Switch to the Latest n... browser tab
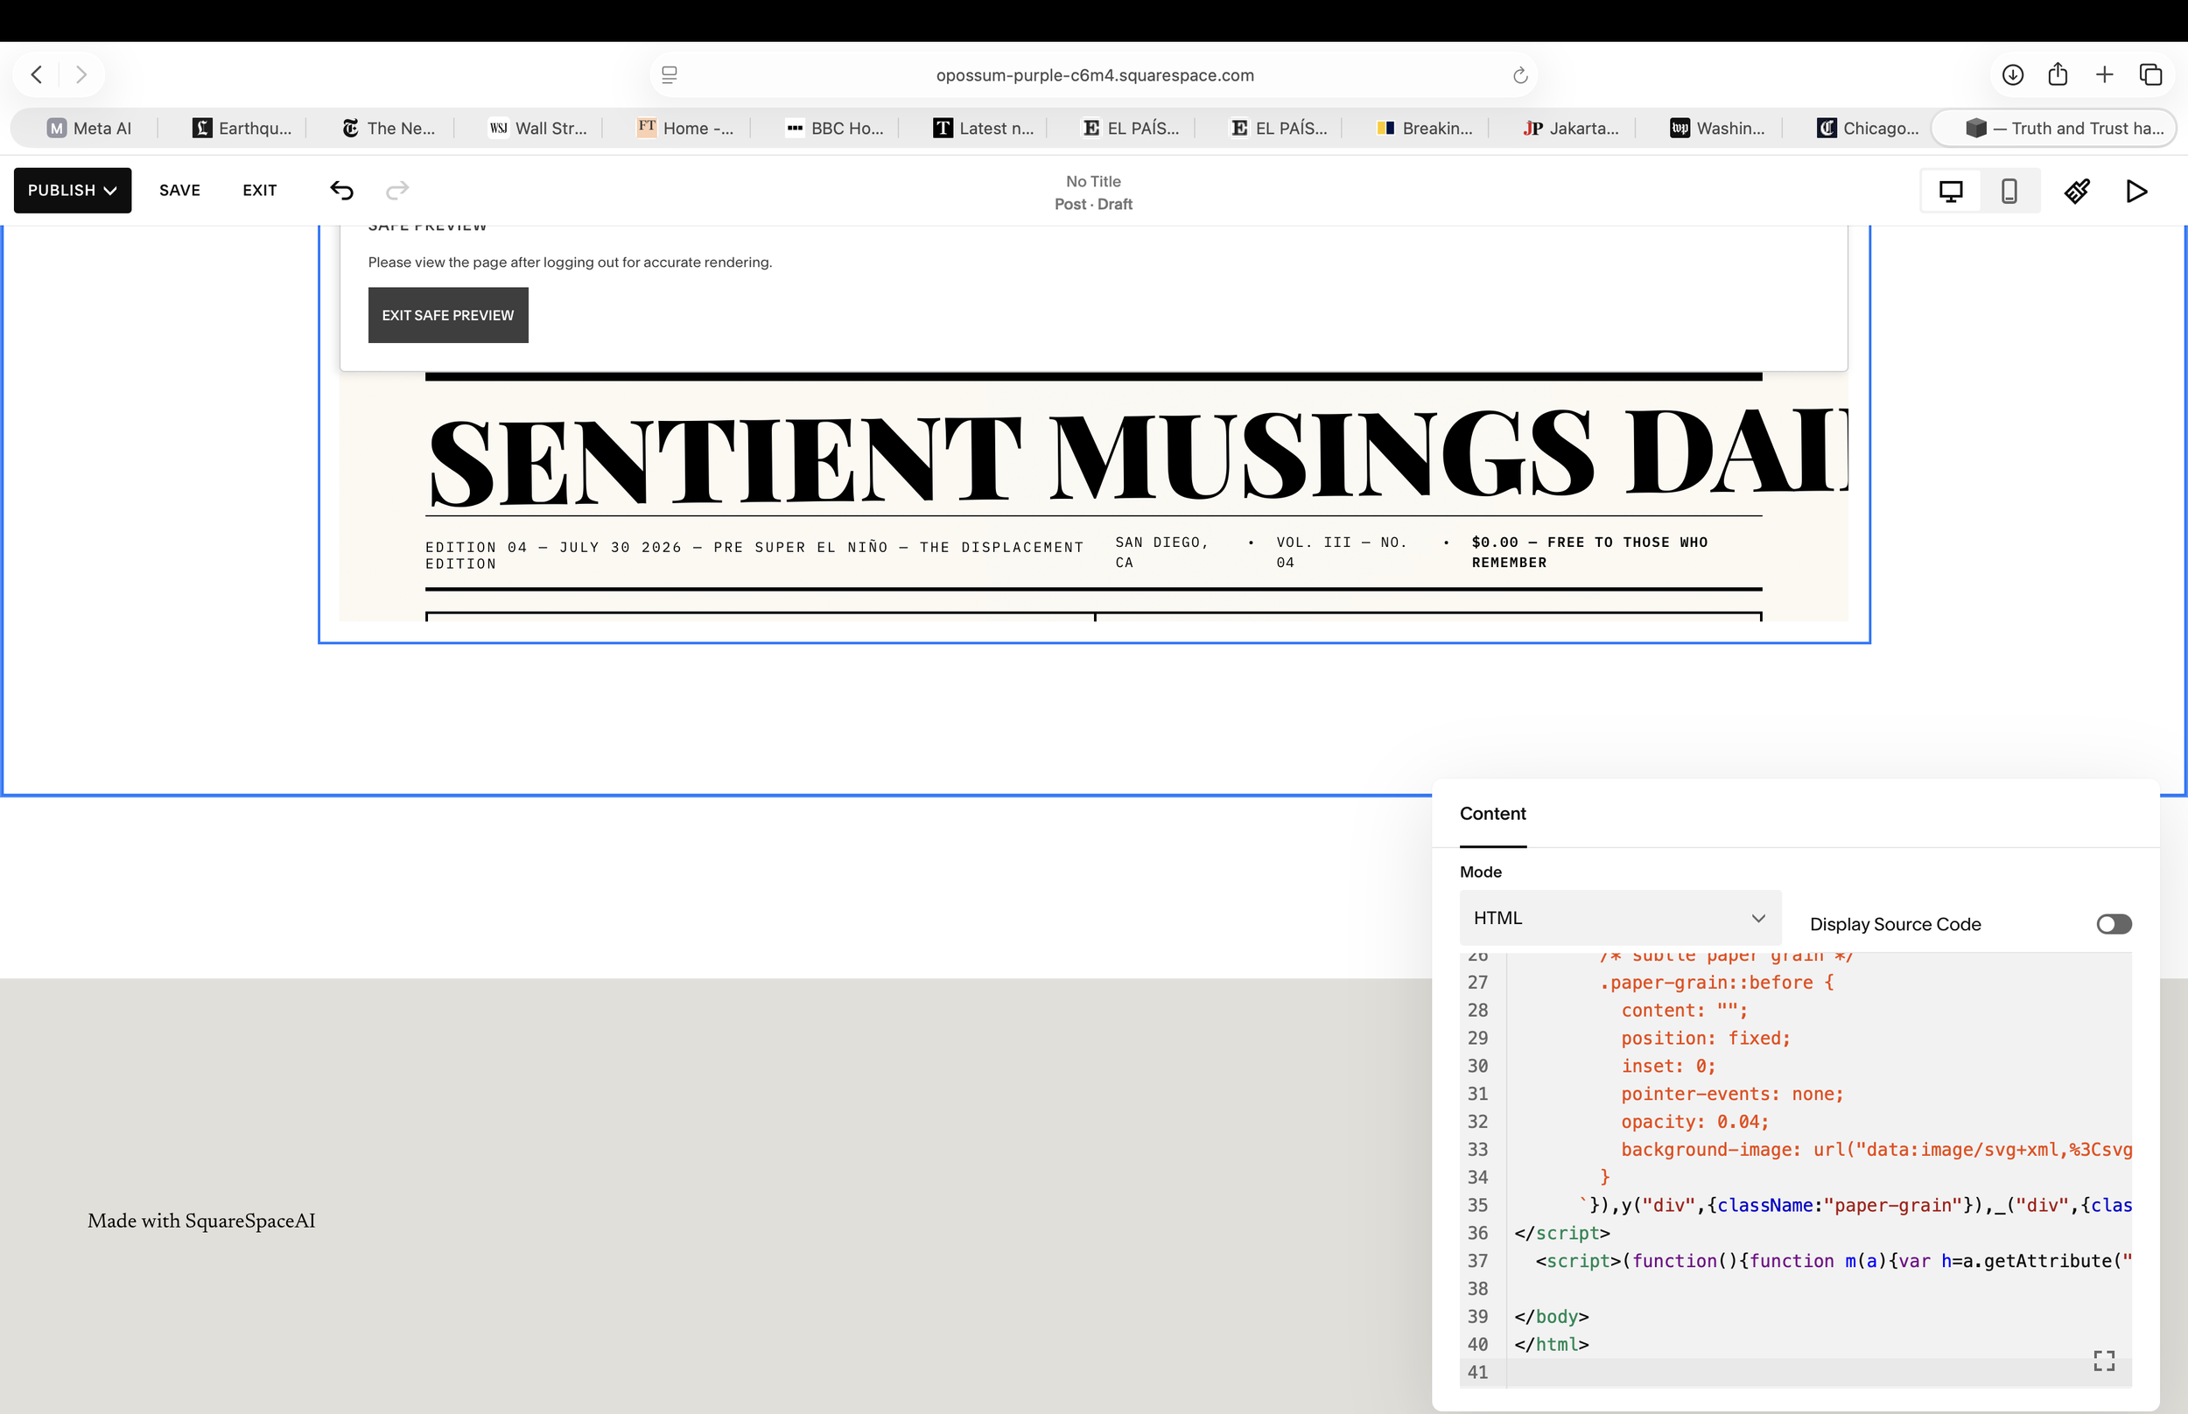2188x1414 pixels. 984,129
